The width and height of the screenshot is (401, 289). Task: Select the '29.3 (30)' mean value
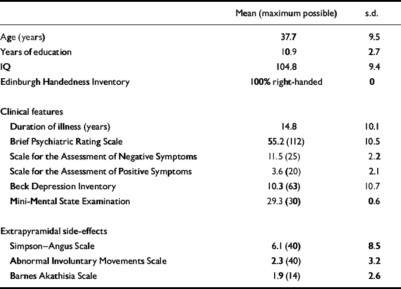coord(287,201)
